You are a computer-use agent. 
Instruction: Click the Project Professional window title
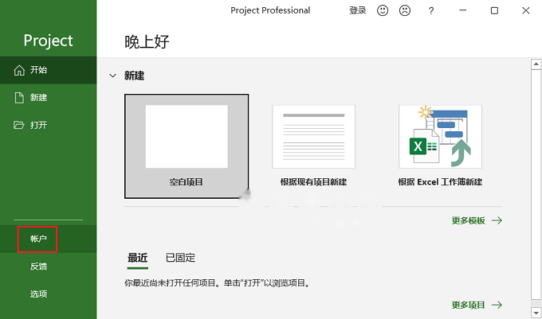coord(270,10)
